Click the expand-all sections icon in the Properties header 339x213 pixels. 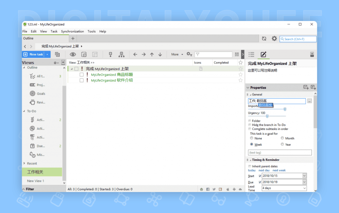tap(313, 87)
